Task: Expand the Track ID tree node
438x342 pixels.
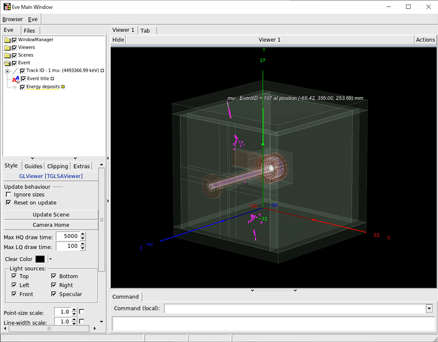Action: click(8, 71)
